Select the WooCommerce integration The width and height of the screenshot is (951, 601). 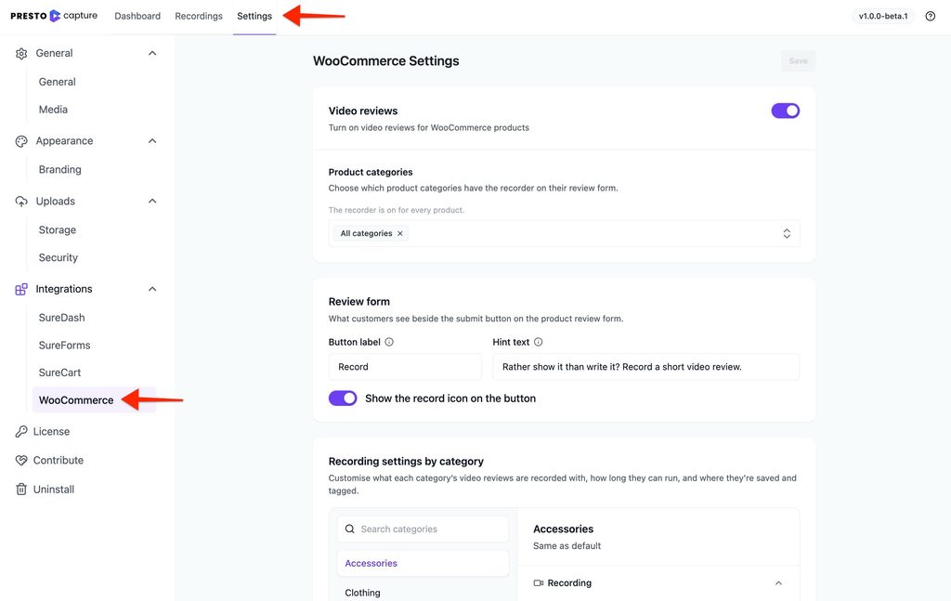[94, 400]
